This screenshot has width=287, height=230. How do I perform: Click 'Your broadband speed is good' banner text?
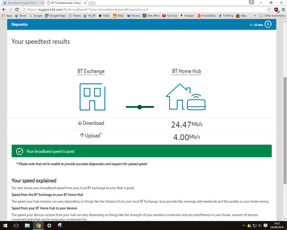click(x=50, y=151)
